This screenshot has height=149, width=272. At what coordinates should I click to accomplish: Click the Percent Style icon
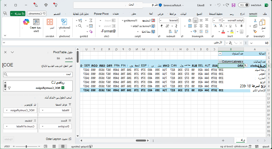(x=167, y=26)
